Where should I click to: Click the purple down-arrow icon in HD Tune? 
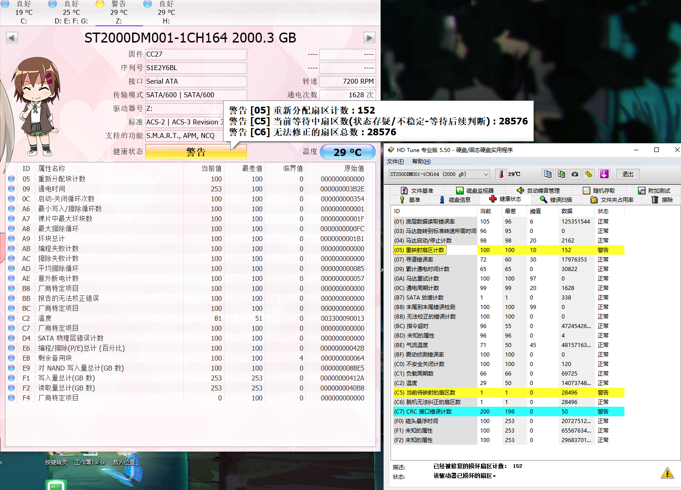click(604, 174)
